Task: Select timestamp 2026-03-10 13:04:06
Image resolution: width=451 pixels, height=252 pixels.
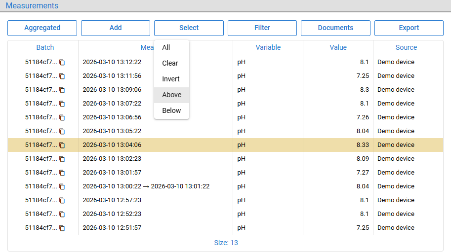Action: point(112,144)
